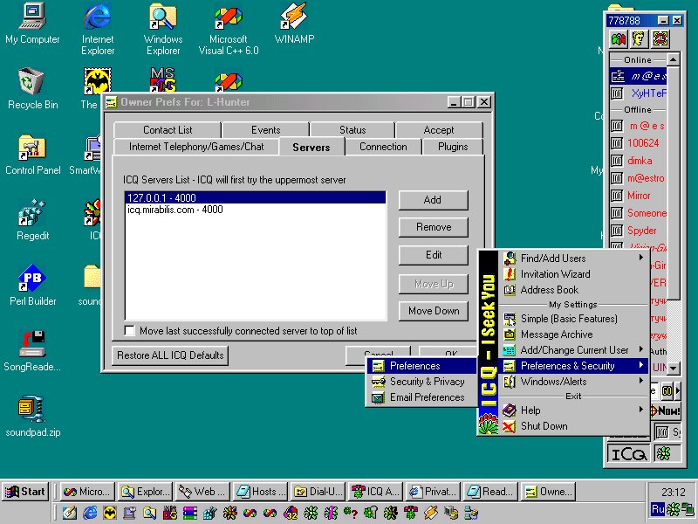Click The Bat! quick launch icon
This screenshot has width=698, height=524.
pos(110,513)
